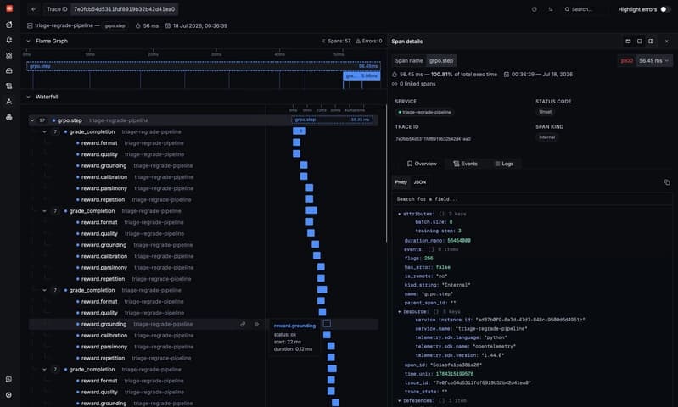Toggle the Highlight errors switch

pos(664,9)
